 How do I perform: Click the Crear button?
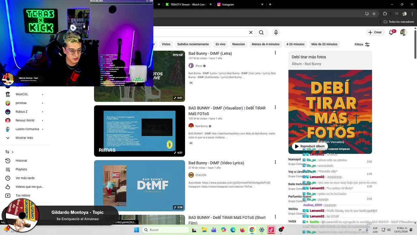point(375,32)
